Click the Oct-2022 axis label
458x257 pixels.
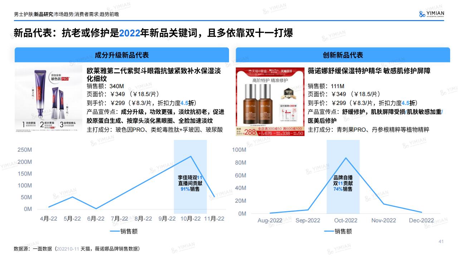pyautogui.click(x=346, y=220)
